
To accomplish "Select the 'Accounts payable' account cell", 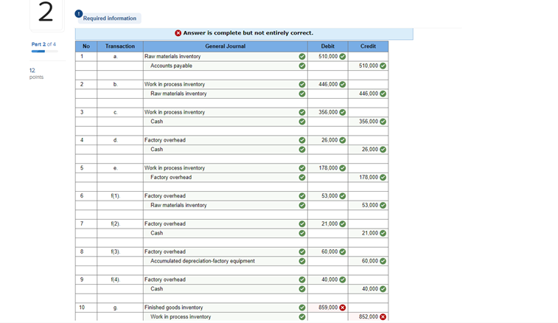I will coord(226,66).
